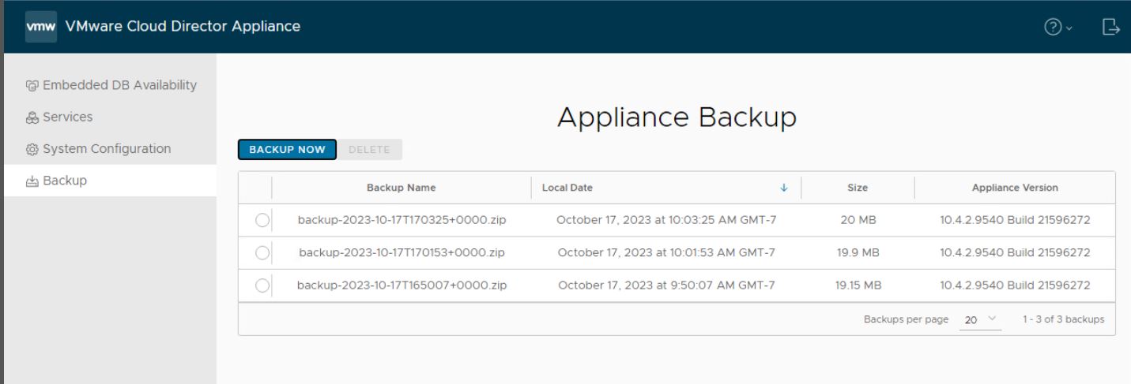This screenshot has width=1131, height=384.
Task: Click date October 17, 2023 at 10:01:53 AM
Action: (x=666, y=253)
